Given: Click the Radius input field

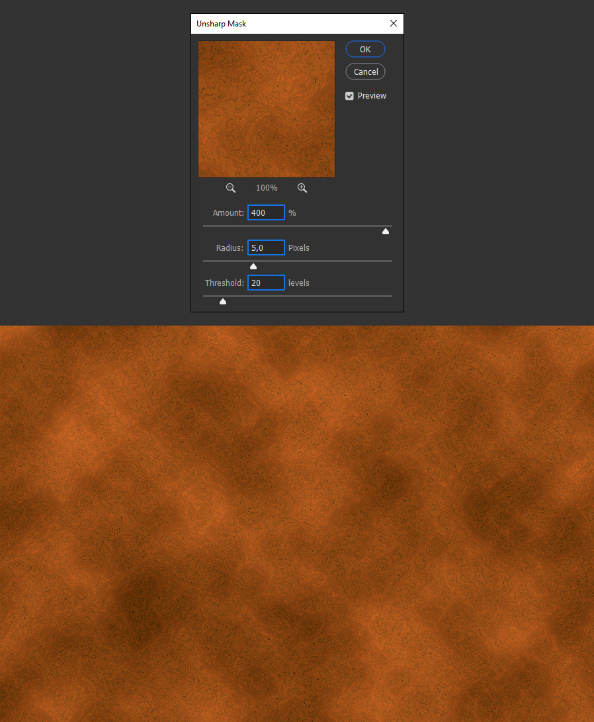Looking at the screenshot, I should click(266, 248).
